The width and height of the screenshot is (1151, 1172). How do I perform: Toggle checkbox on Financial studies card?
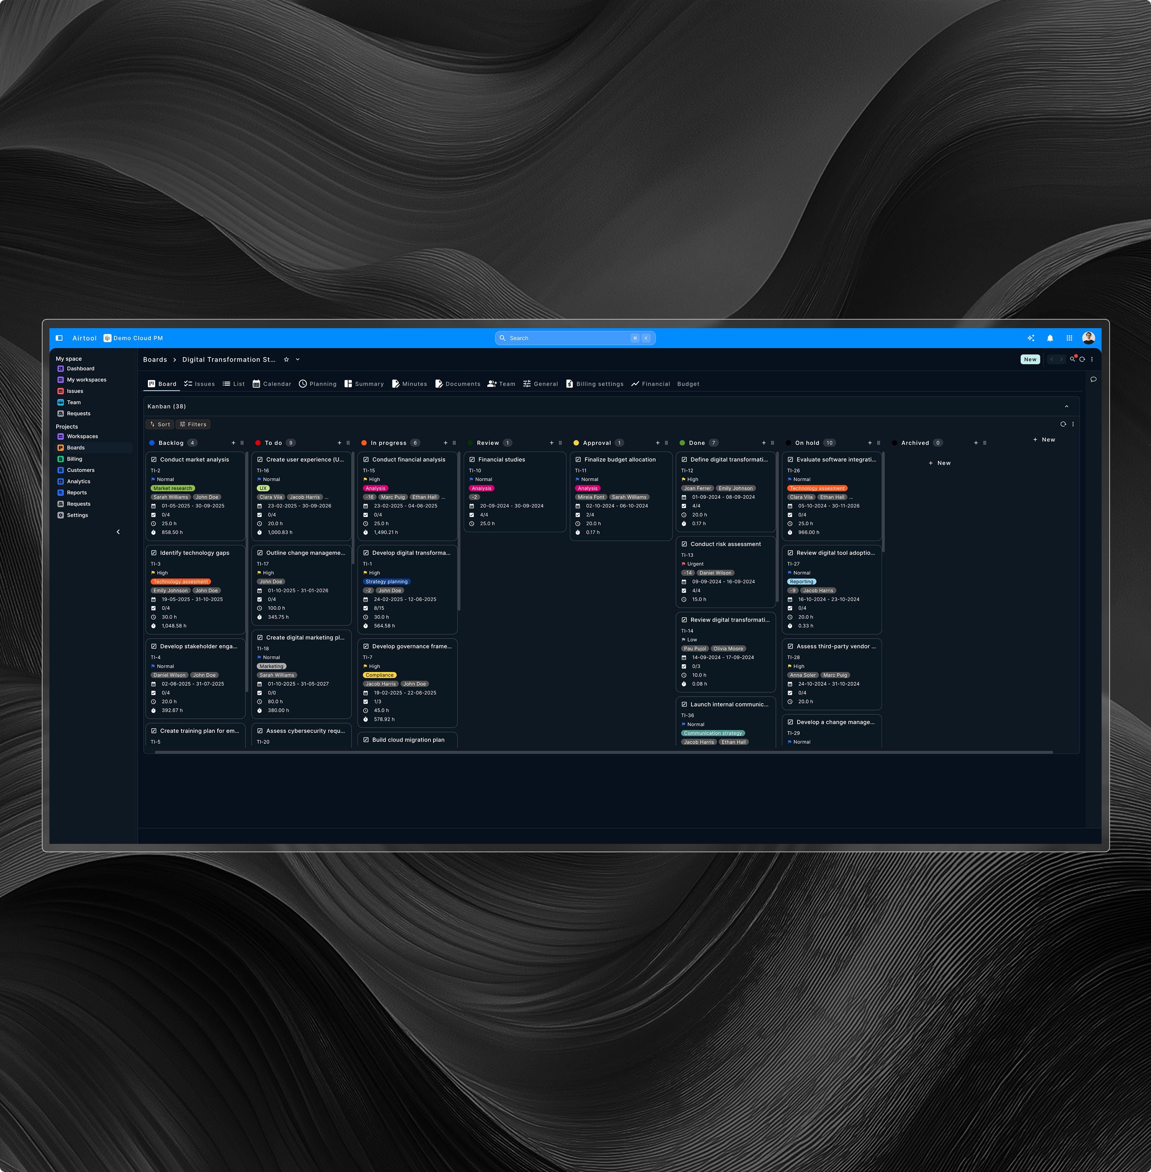click(472, 460)
